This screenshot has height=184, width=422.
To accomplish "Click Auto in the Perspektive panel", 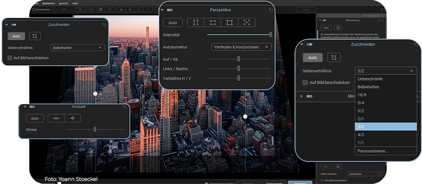I will point(173,23).
